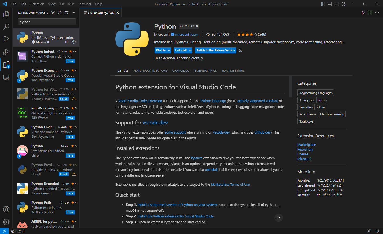
Task: Open manage gear for Python in sidebar list
Action: (74, 42)
